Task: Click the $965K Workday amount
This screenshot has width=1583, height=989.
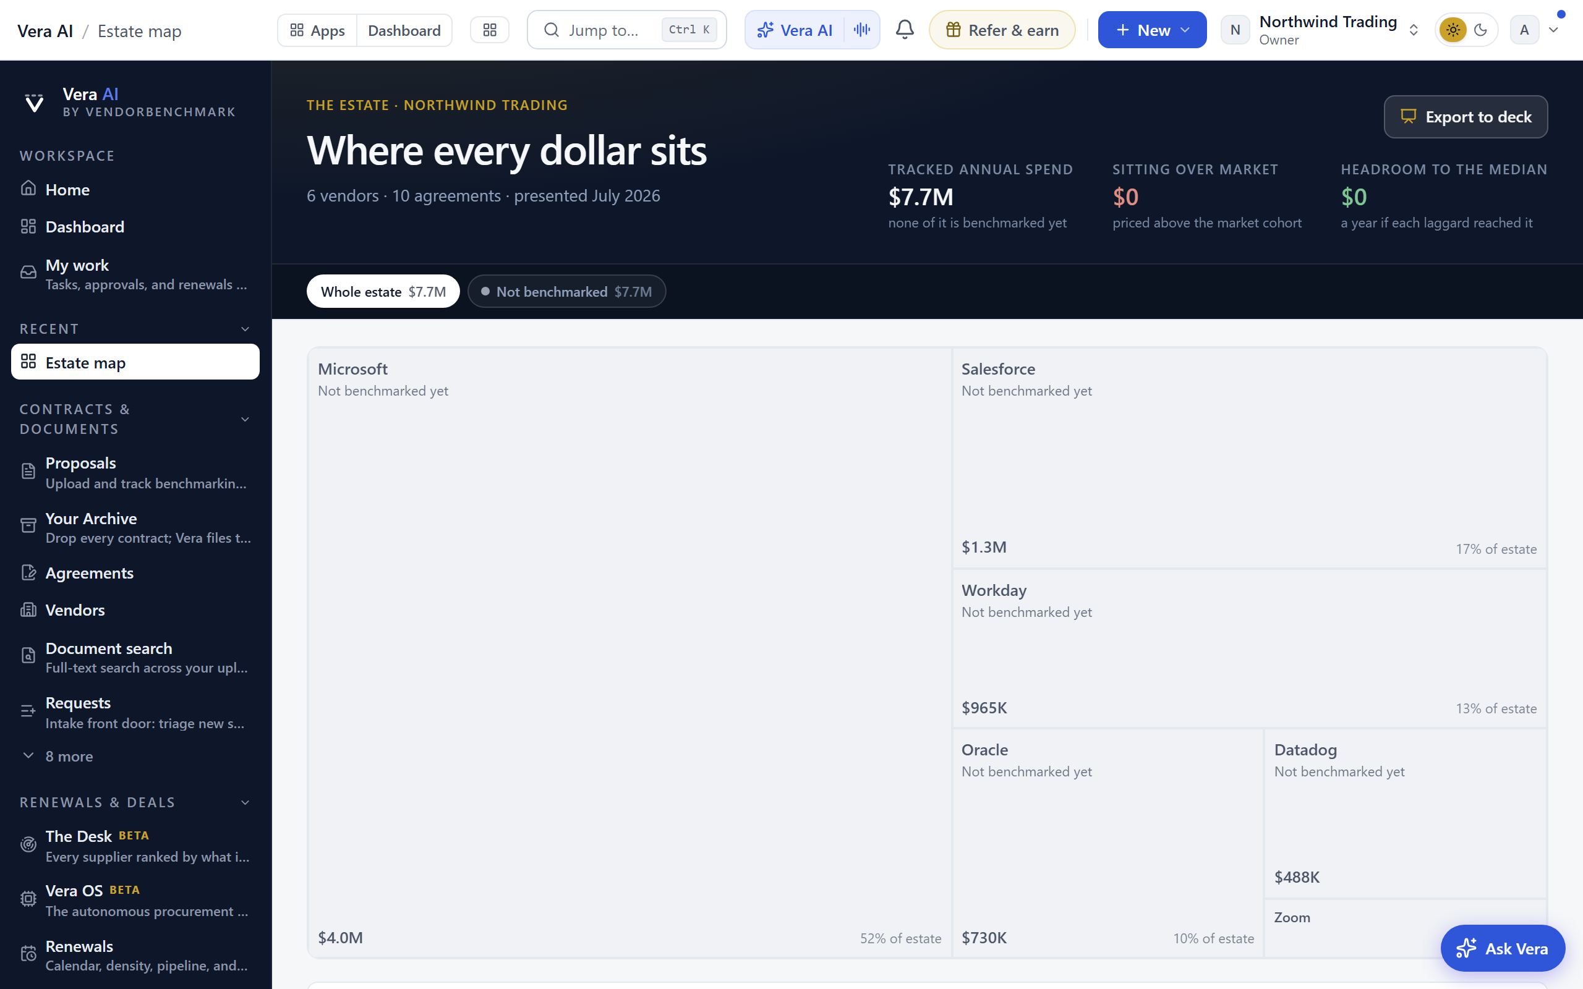Action: click(x=984, y=708)
